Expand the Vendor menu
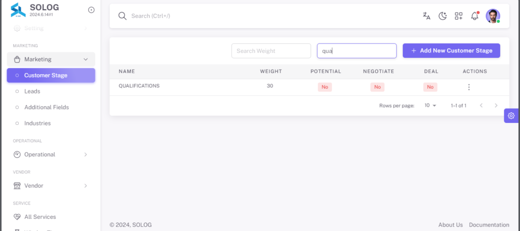This screenshot has height=231, width=520. [51, 186]
